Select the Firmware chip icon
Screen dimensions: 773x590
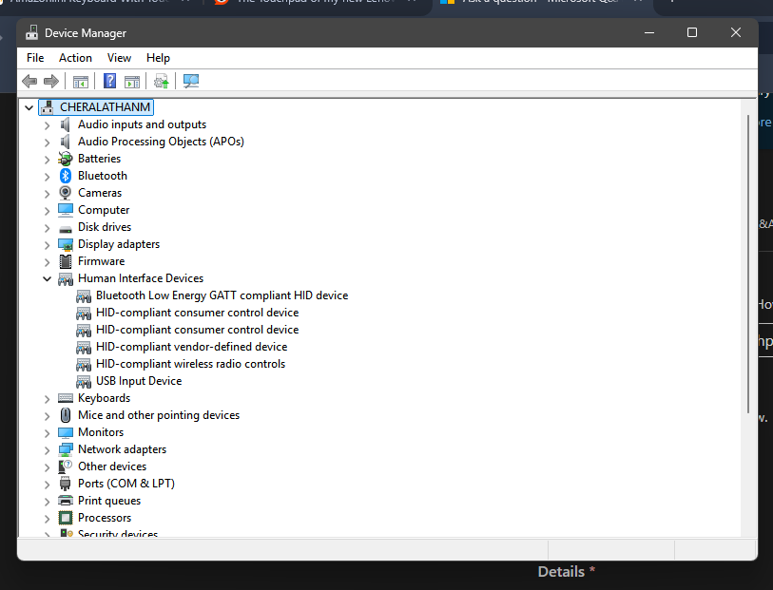click(x=65, y=261)
